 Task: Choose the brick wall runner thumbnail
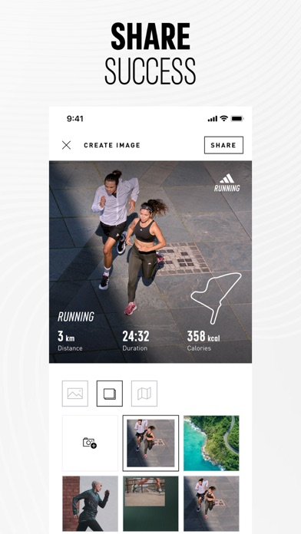pyautogui.click(x=90, y=503)
